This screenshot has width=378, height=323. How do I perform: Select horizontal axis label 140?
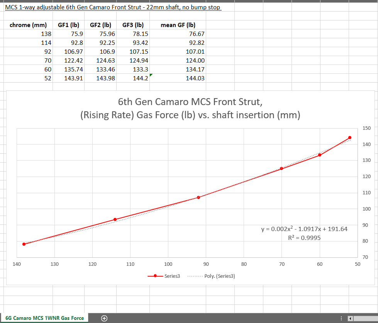[x=17, y=264]
